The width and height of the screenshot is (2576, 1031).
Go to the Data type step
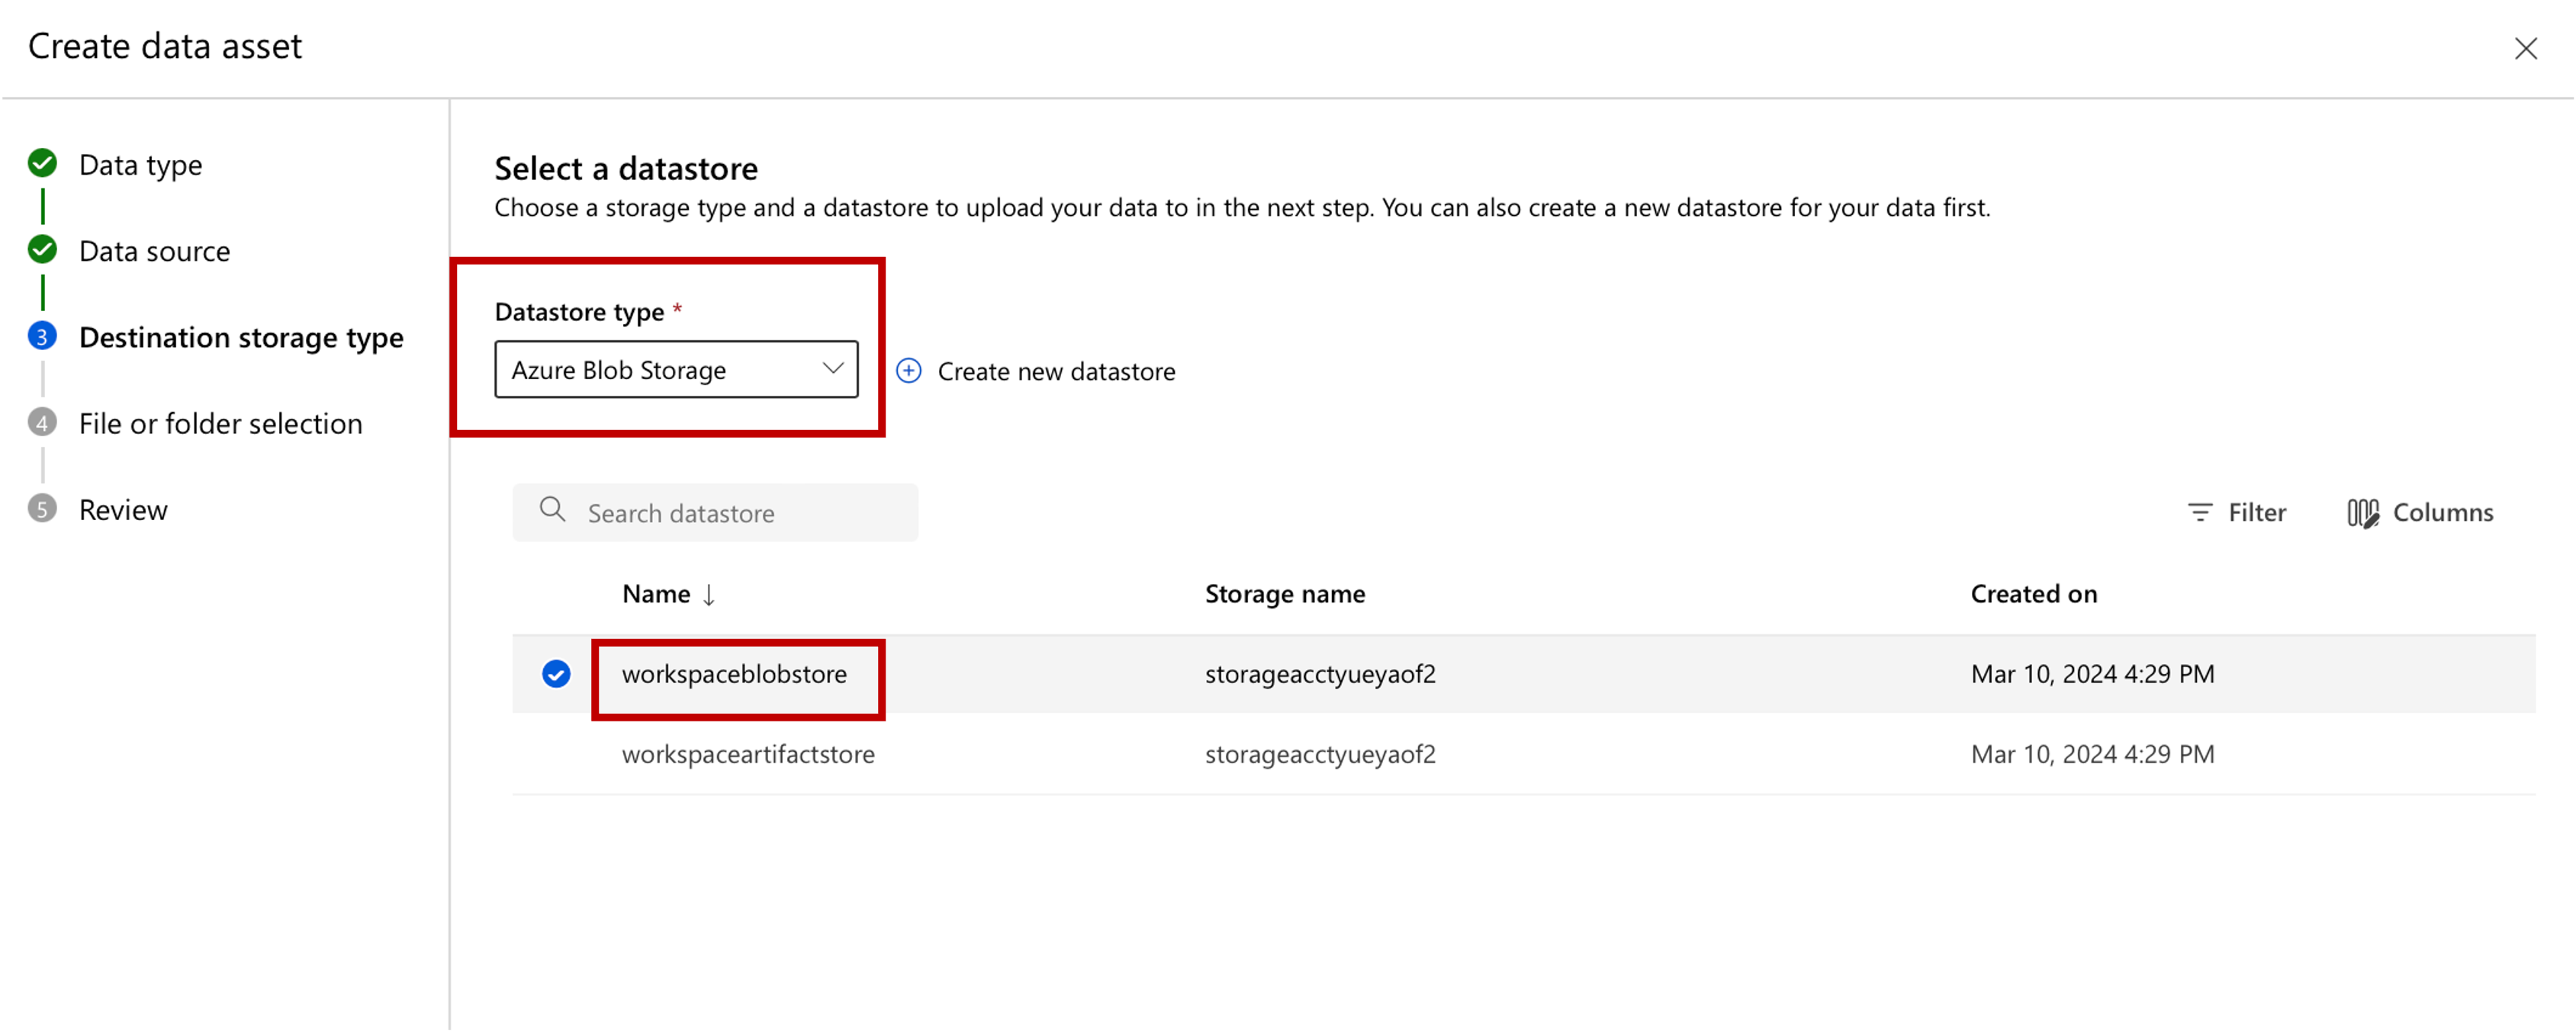click(140, 165)
